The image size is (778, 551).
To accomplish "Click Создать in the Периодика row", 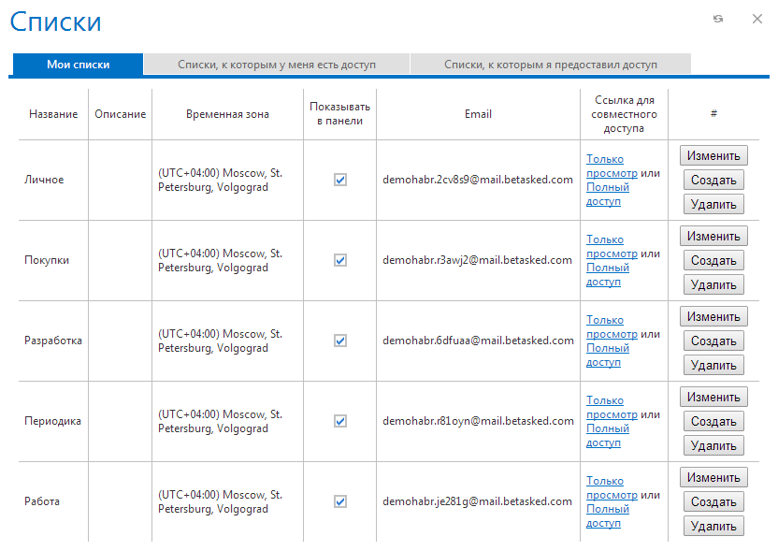I will 713,422.
